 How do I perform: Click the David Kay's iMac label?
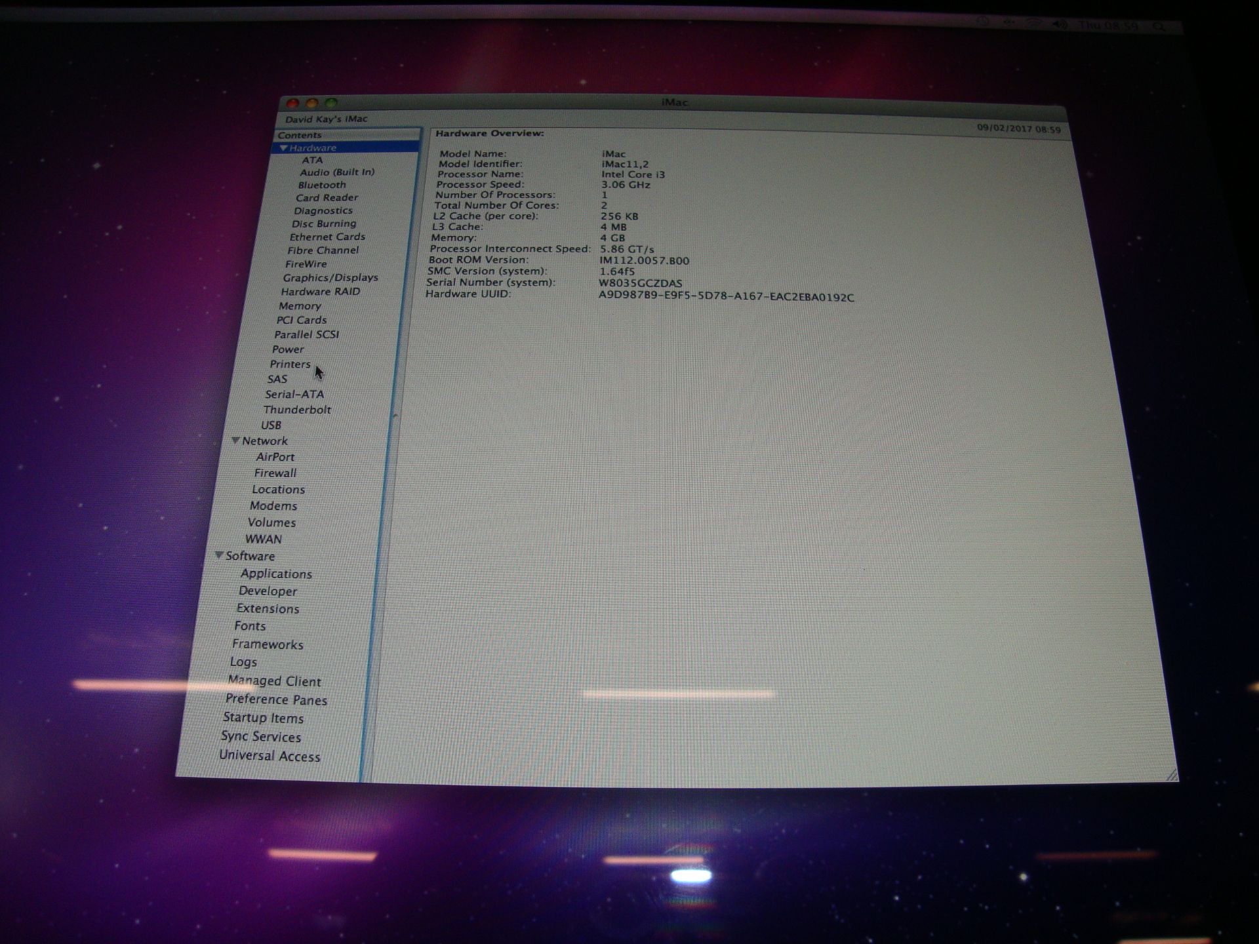pos(326,119)
